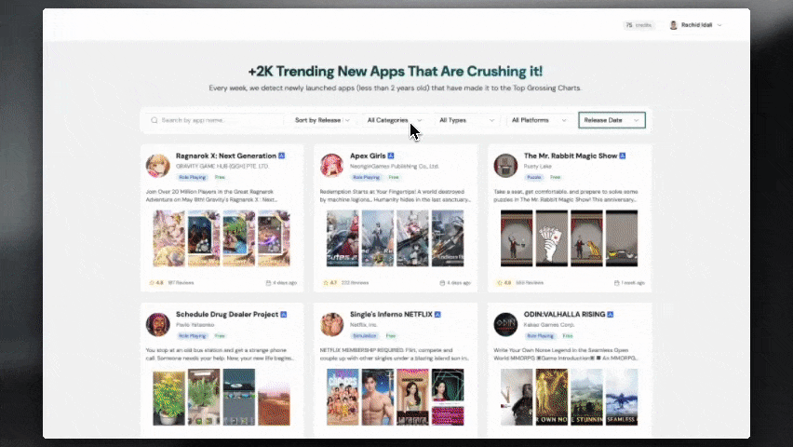Click App Store badge beside ODIN:VALHALLA RISING

[611, 315]
